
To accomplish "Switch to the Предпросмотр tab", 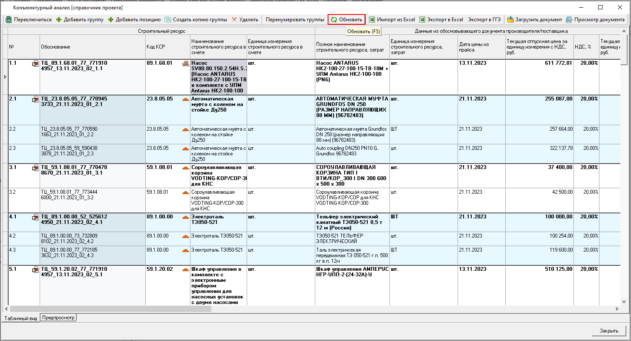I will (58, 318).
